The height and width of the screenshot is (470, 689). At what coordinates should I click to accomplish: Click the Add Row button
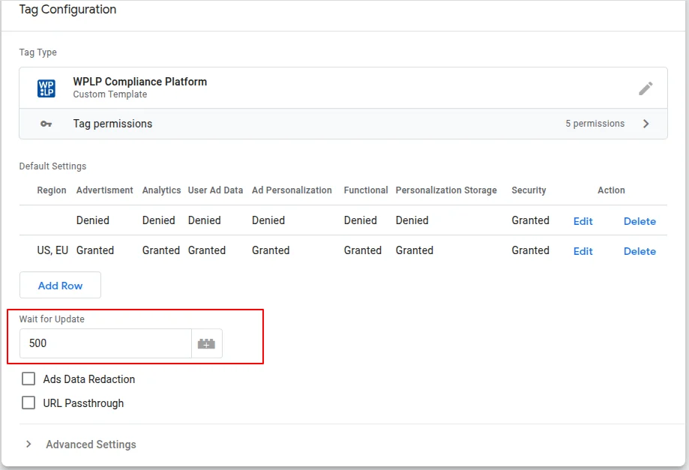pos(59,285)
